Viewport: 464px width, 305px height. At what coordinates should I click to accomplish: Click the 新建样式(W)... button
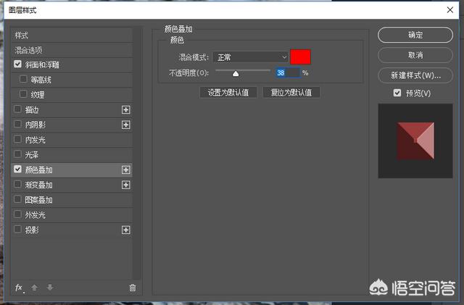pyautogui.click(x=415, y=75)
